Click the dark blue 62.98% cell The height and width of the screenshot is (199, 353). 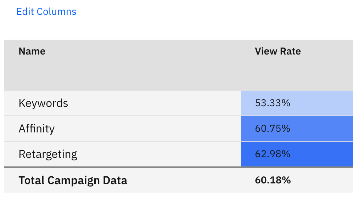(x=297, y=154)
